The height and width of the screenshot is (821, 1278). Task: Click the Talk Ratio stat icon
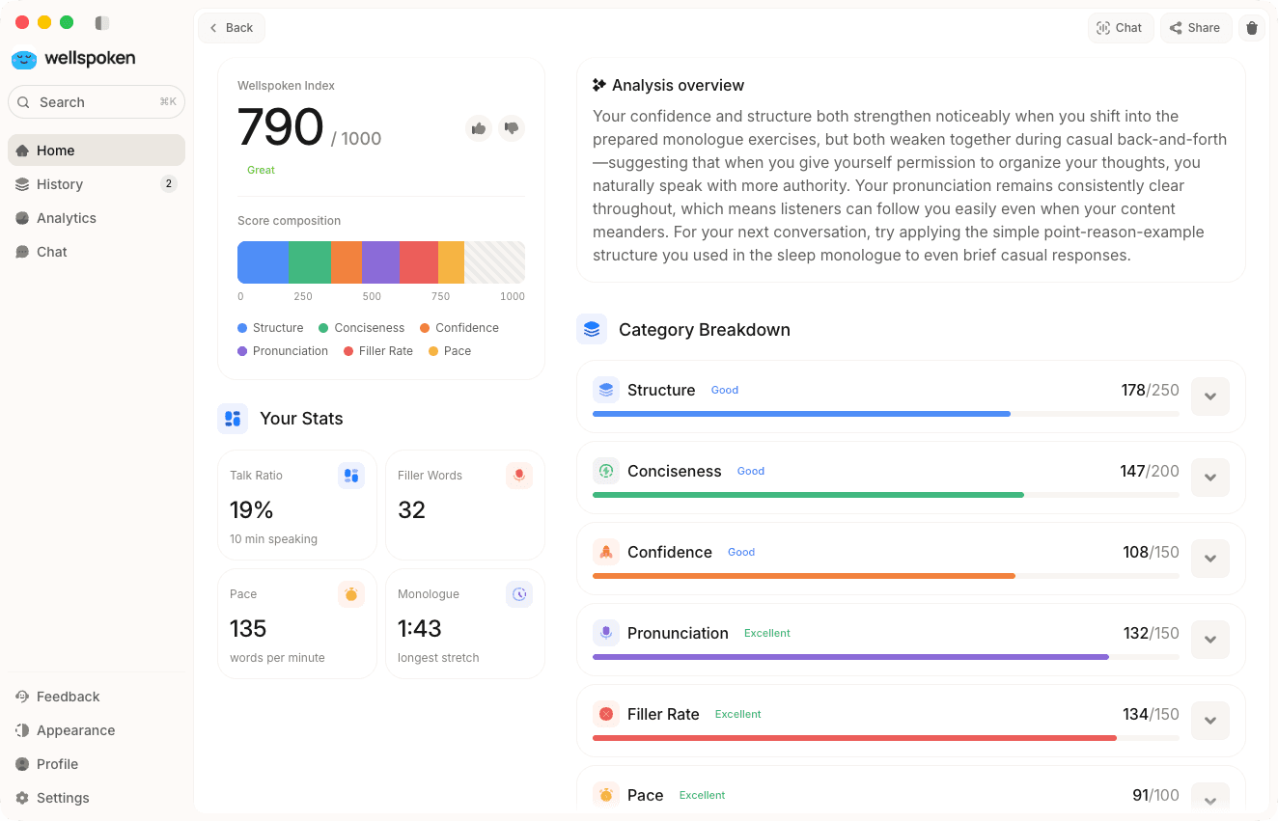351,475
